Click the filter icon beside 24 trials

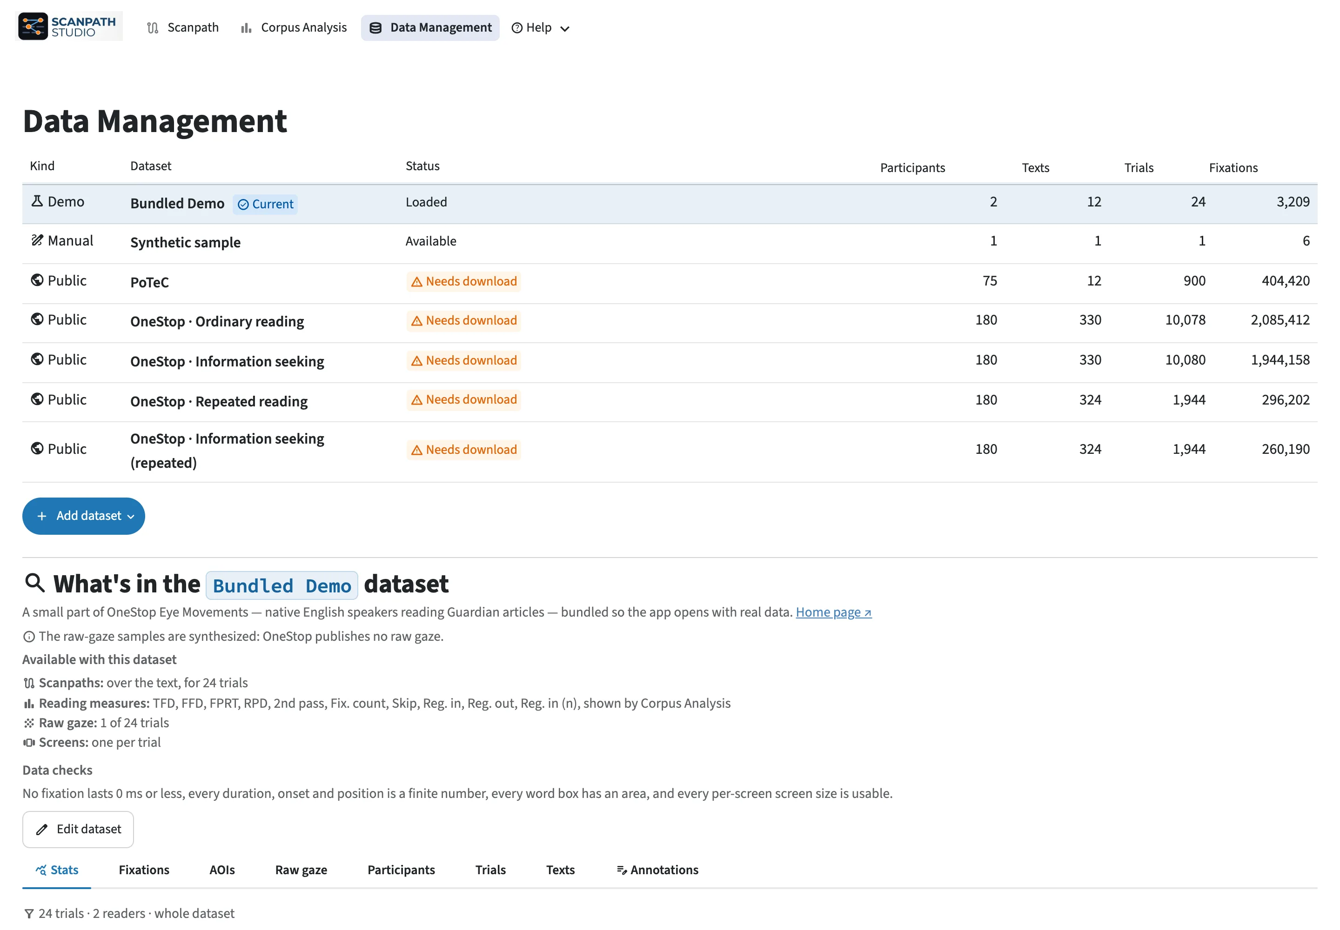click(28, 914)
